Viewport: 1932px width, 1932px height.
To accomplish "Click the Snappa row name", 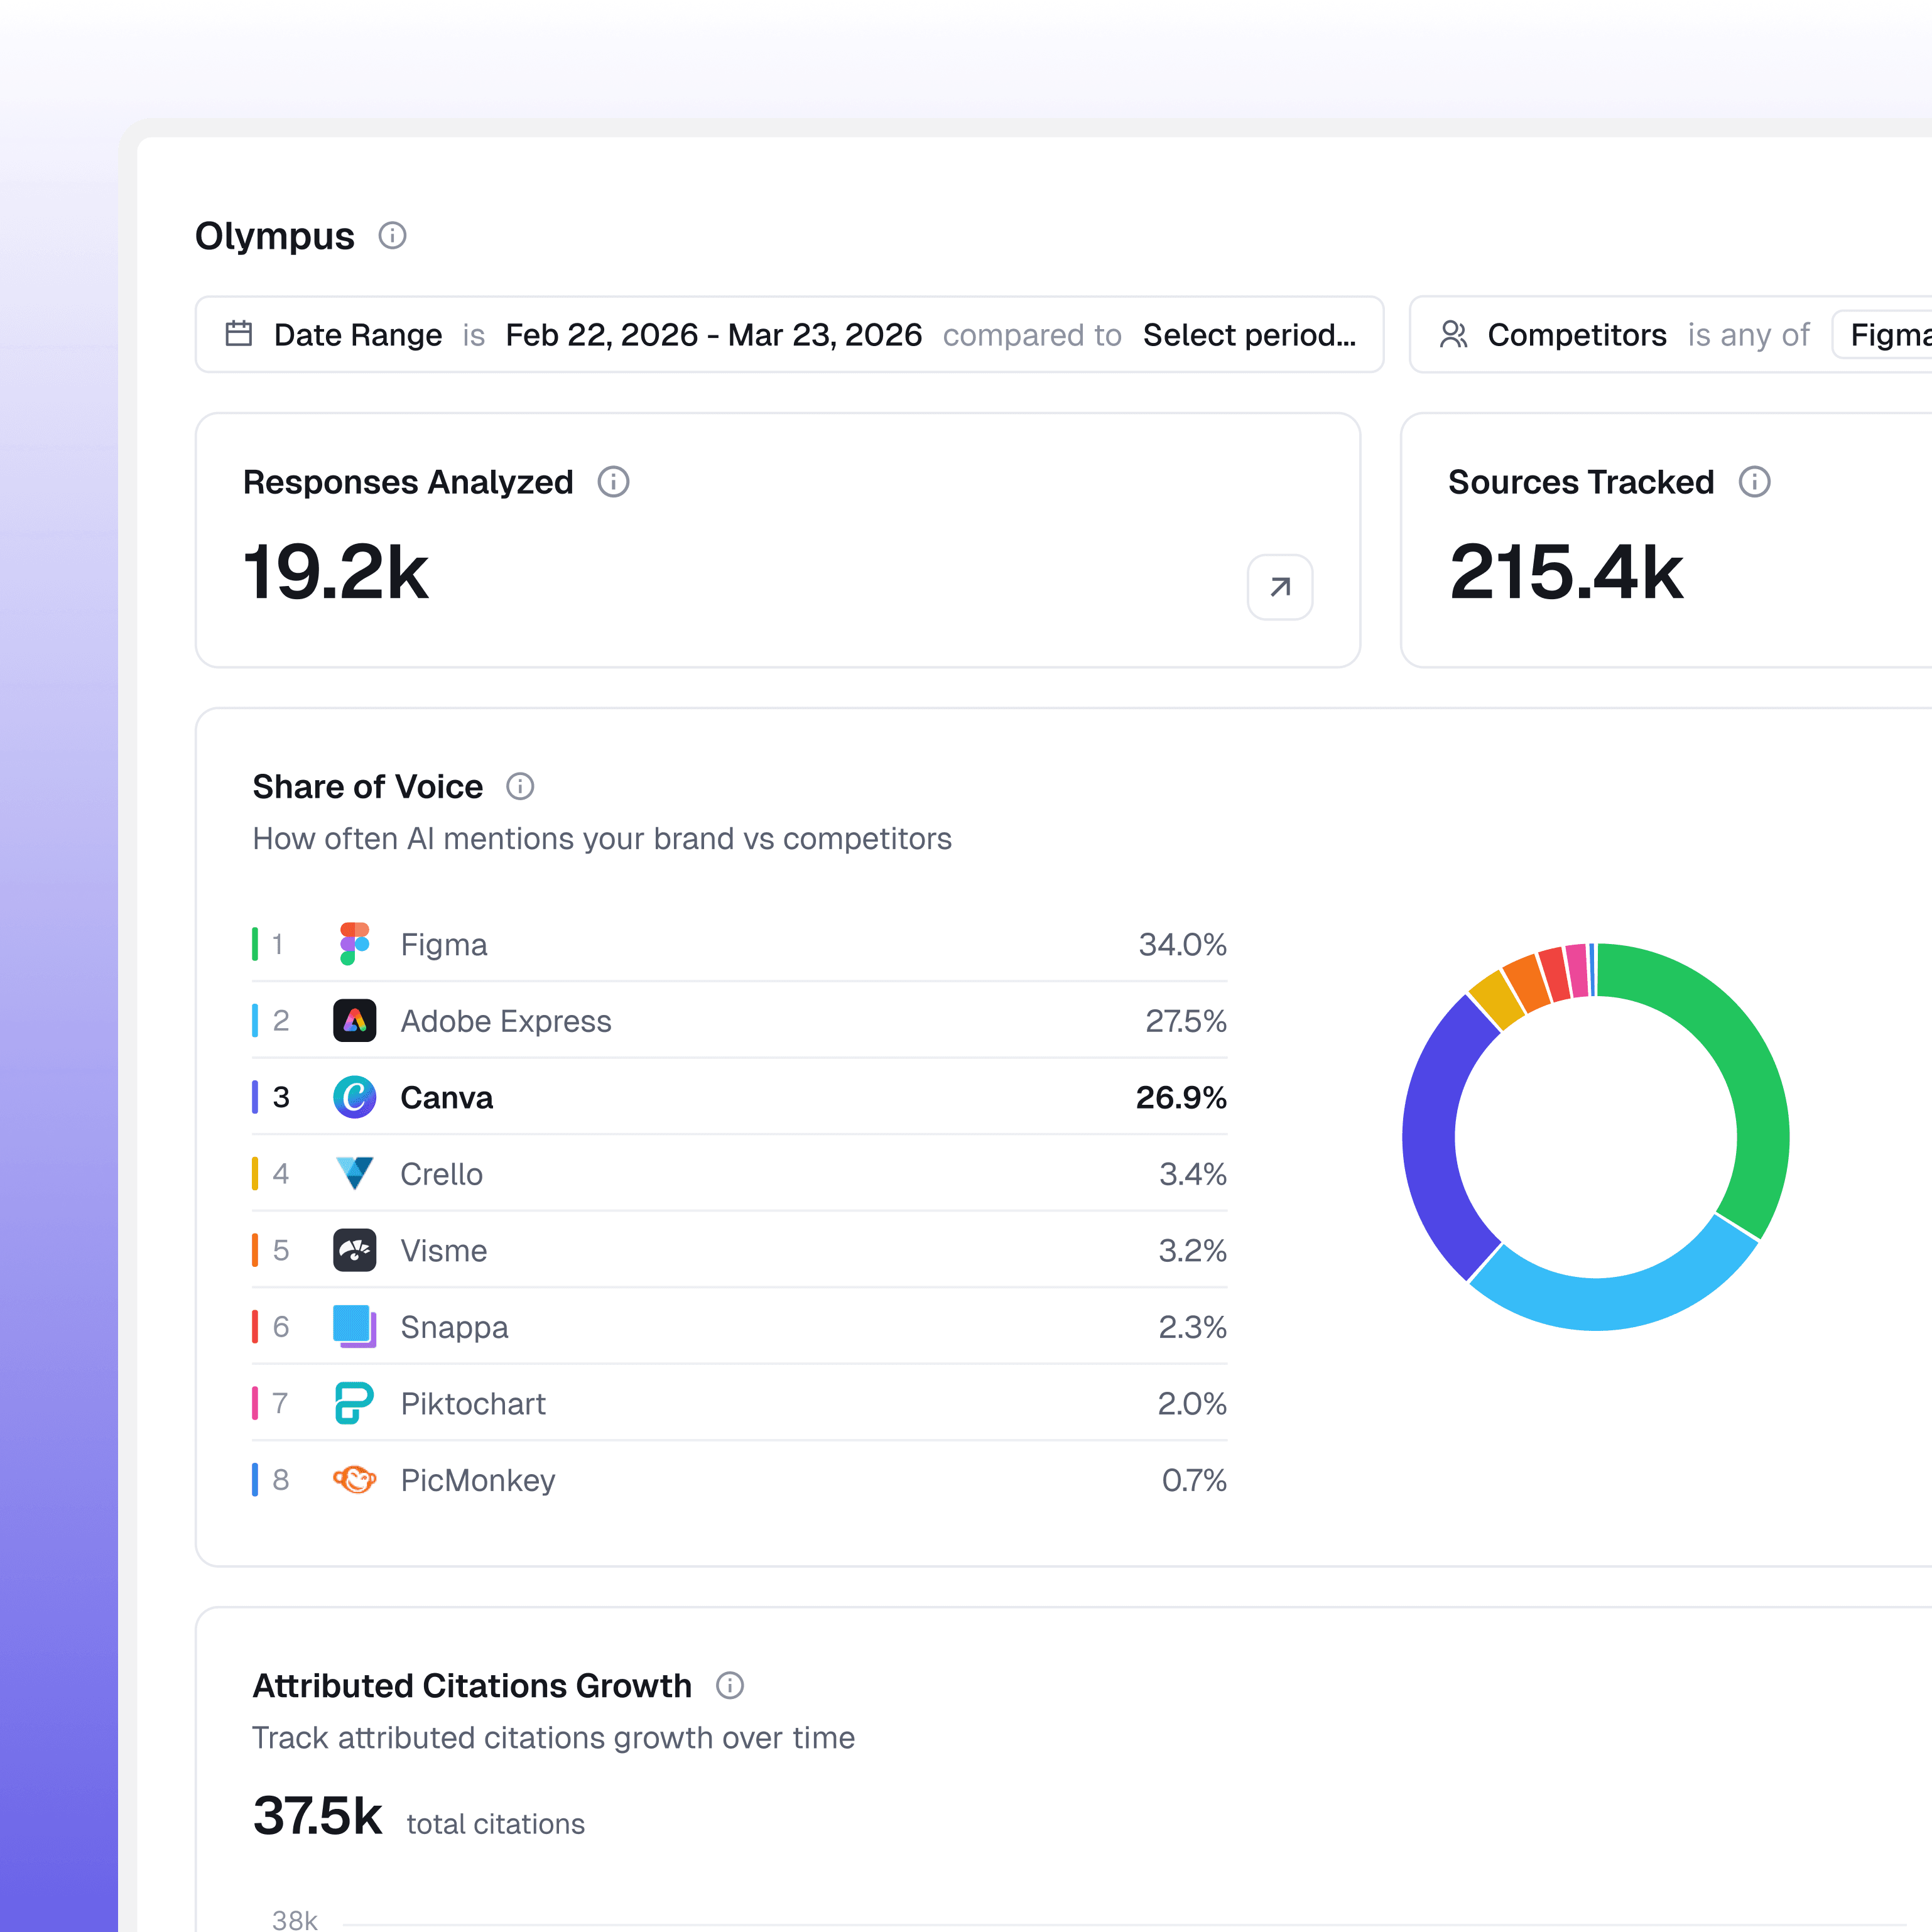I will pos(455,1327).
